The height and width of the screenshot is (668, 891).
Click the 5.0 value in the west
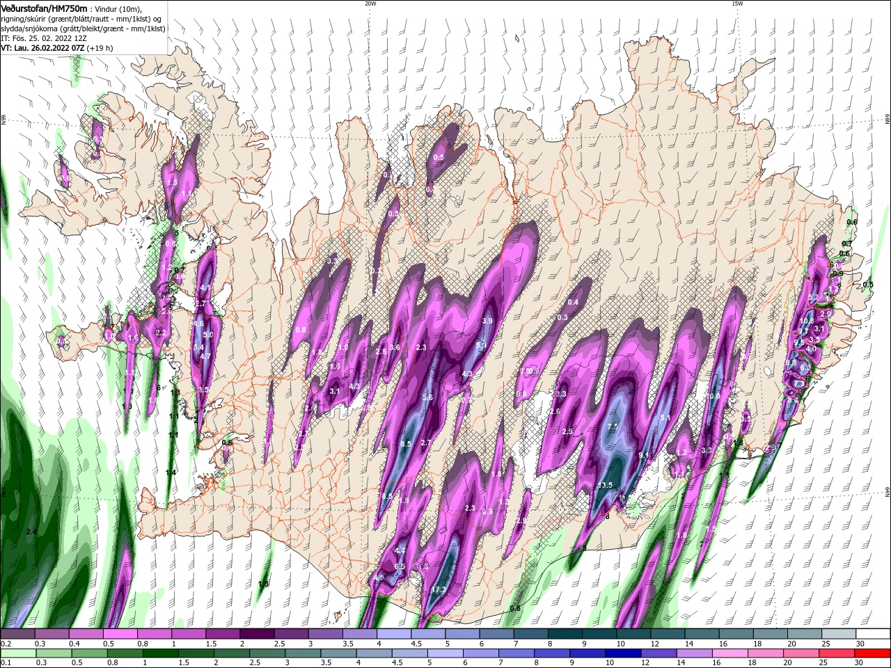click(x=207, y=335)
